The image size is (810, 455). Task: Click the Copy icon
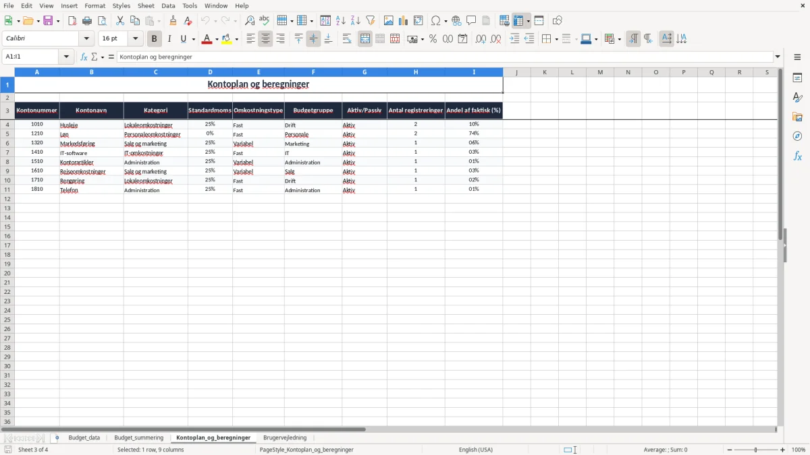[x=135, y=21]
